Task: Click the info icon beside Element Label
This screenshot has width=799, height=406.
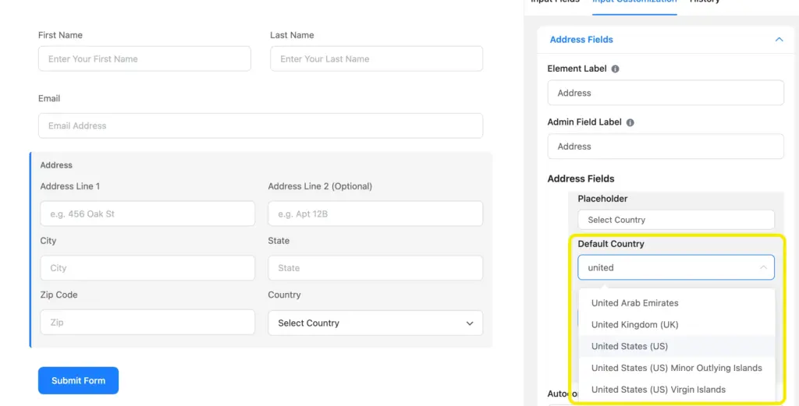Action: [x=615, y=69]
